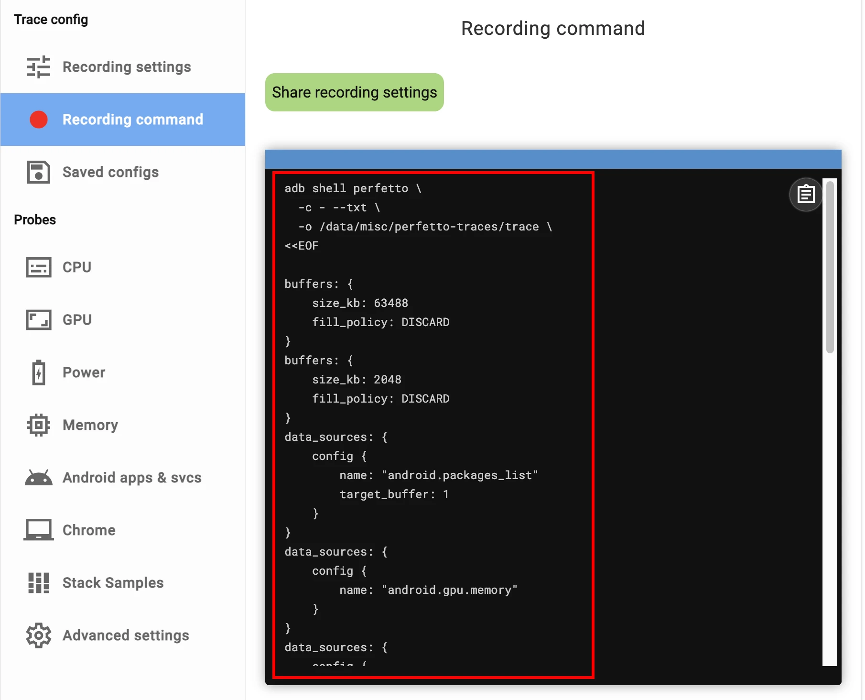Viewport: 865px width, 700px height.
Task: Click the blue header bar above the command
Action: (553, 159)
